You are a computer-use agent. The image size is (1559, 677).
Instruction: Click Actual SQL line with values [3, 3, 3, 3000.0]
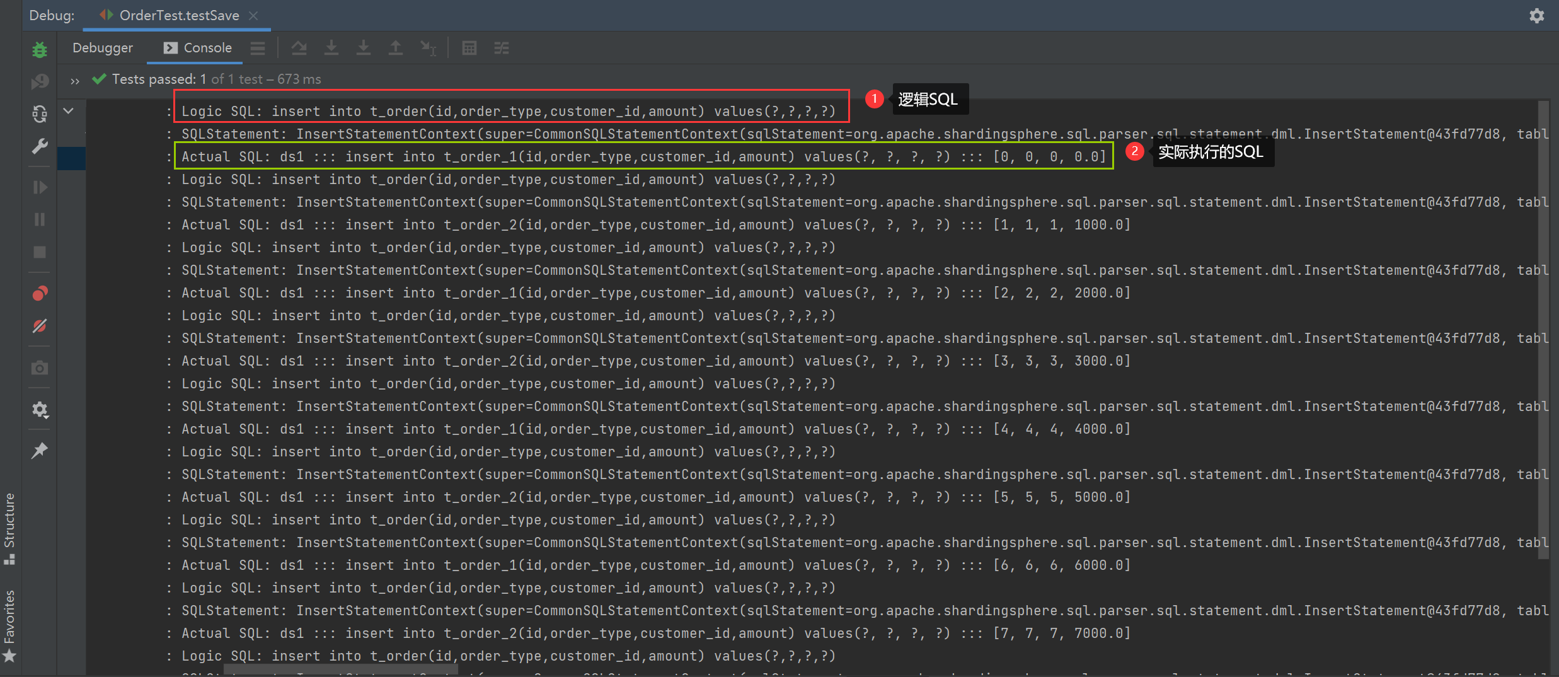coord(656,361)
